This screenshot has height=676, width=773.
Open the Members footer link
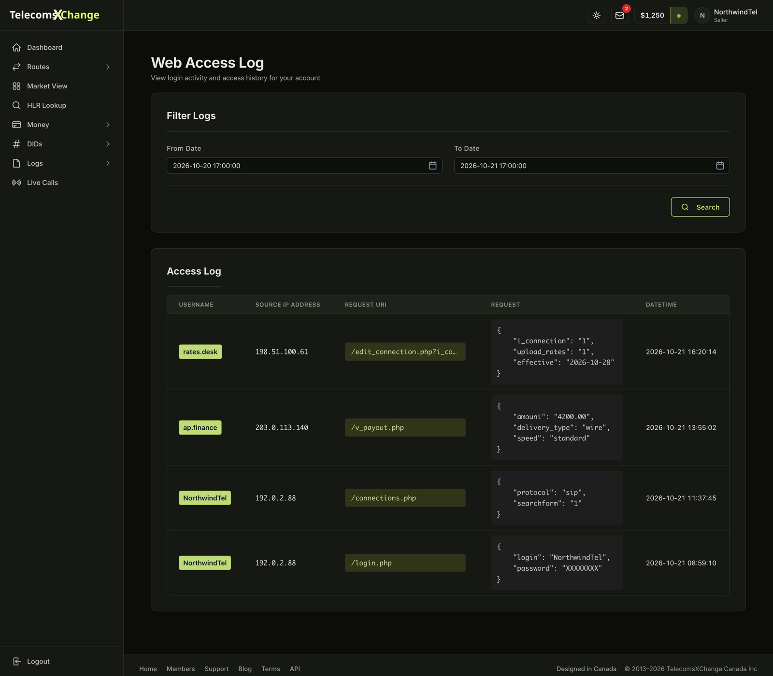(x=181, y=669)
